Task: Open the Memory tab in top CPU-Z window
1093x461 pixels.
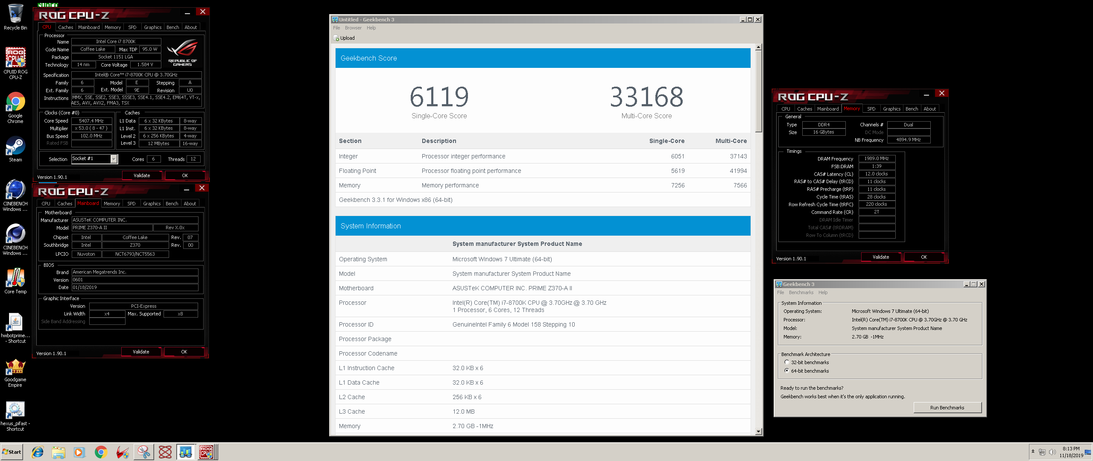Action: tap(113, 27)
